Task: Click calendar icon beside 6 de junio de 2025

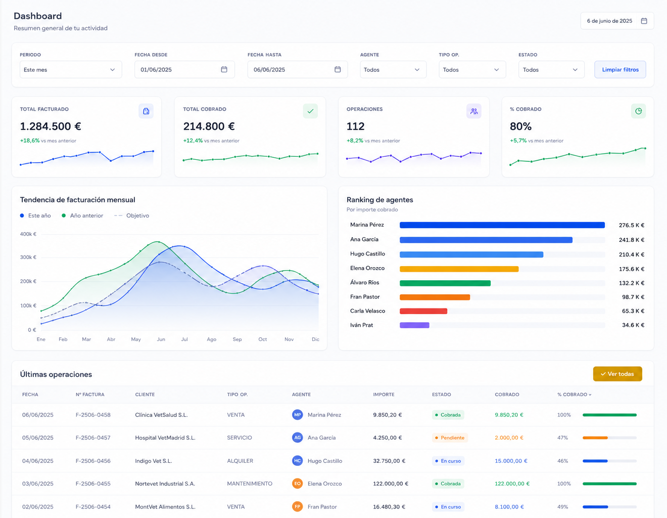Action: (644, 21)
